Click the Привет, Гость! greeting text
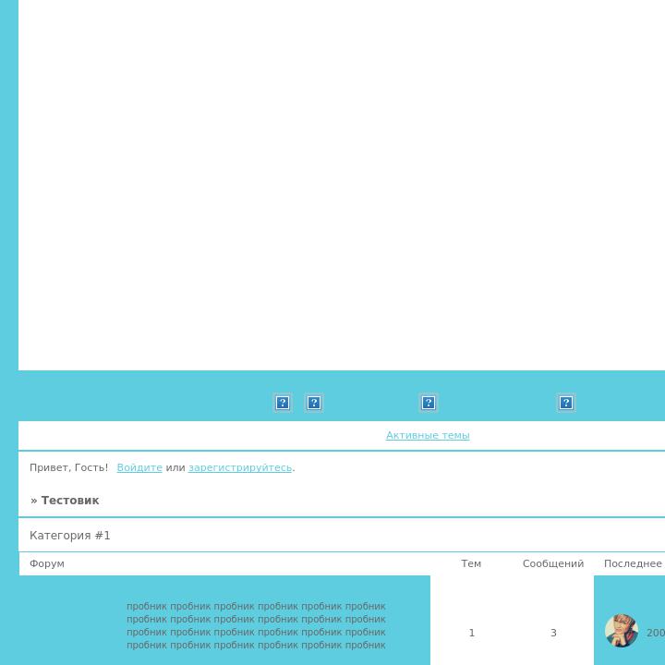 tap(68, 467)
